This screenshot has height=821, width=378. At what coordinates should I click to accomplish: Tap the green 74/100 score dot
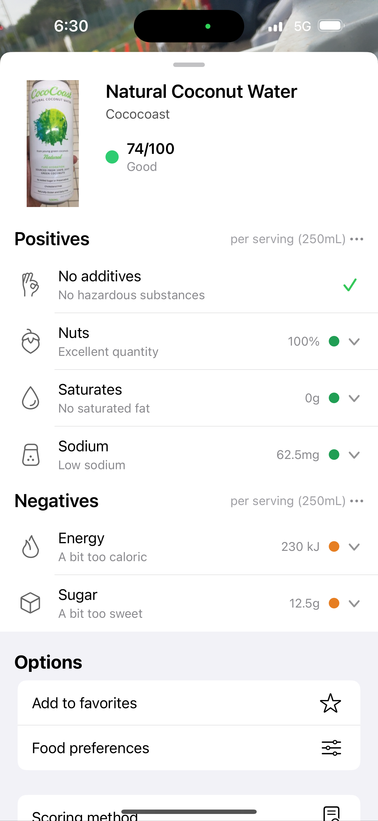[x=112, y=157]
